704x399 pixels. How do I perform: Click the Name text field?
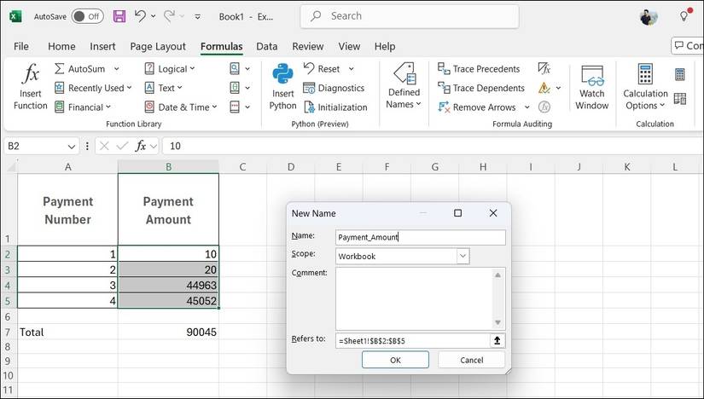point(420,238)
